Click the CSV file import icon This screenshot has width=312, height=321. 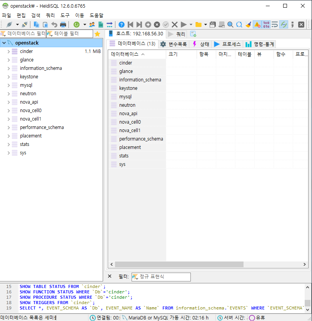[101, 25]
